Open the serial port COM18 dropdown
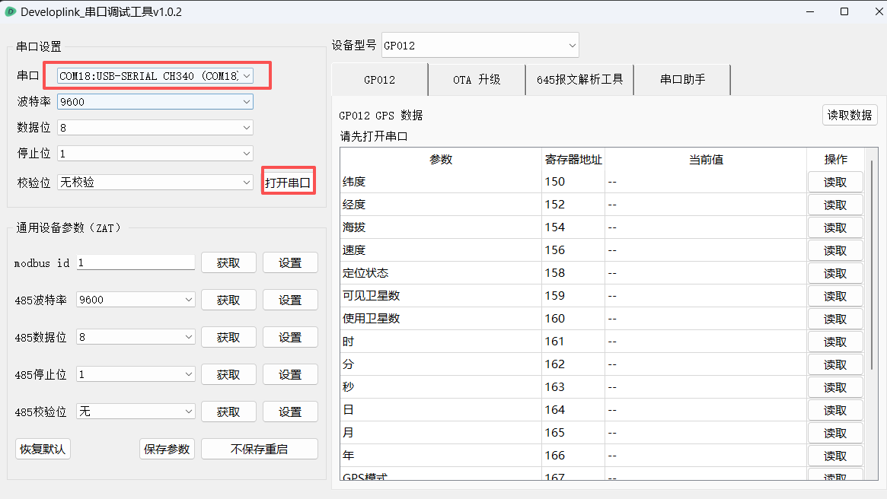Image resolution: width=887 pixels, height=499 pixels. [x=155, y=76]
